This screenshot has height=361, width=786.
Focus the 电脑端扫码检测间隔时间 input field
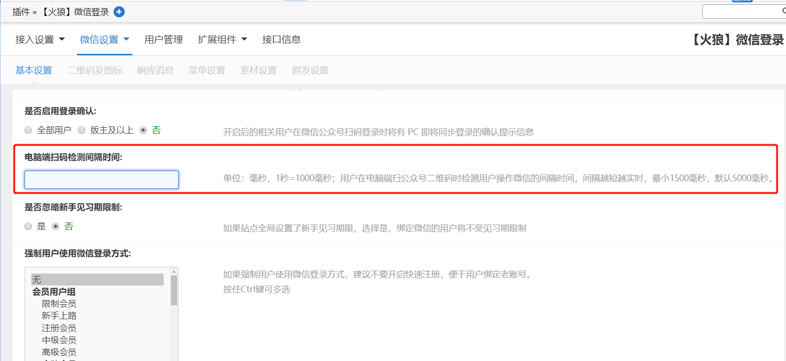tap(102, 180)
